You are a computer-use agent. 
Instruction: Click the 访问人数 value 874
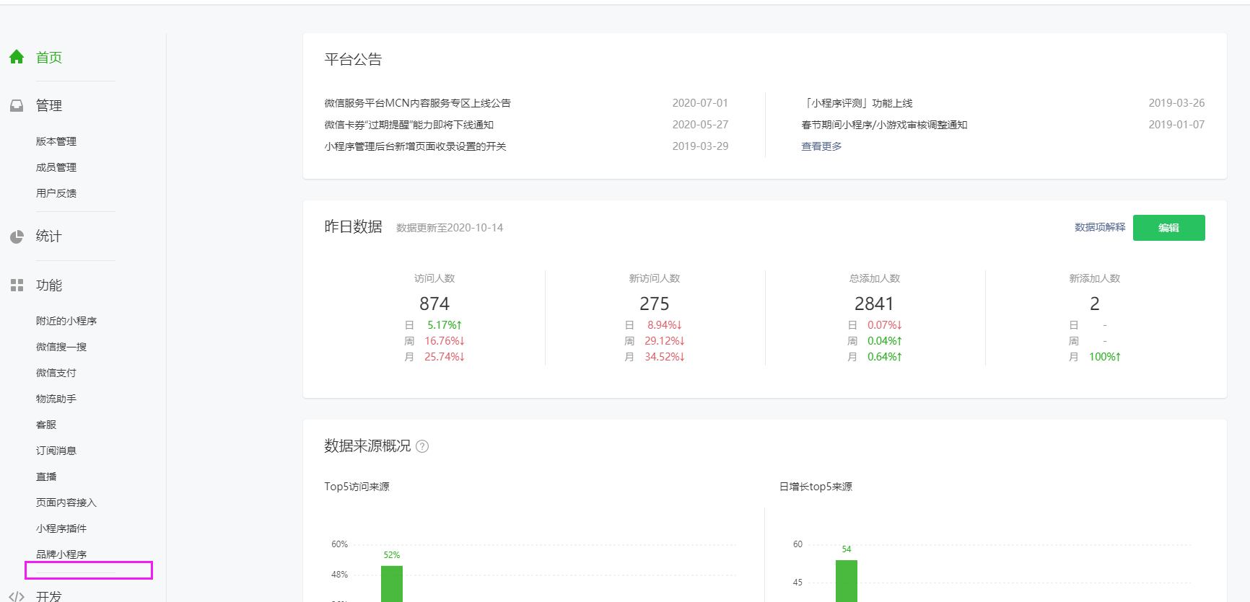434,304
